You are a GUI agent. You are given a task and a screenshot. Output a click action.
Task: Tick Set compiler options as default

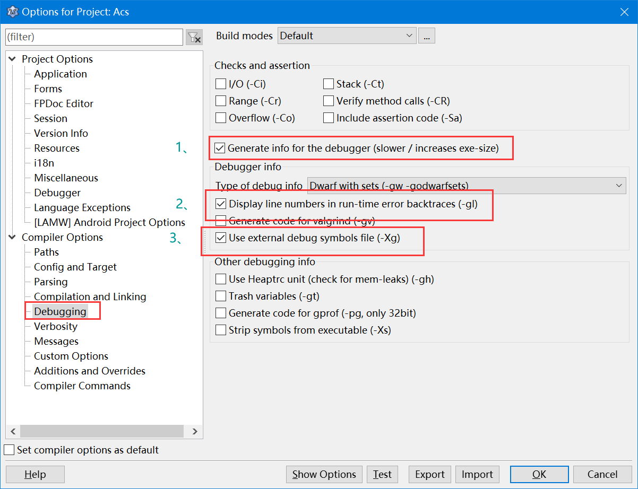9,450
